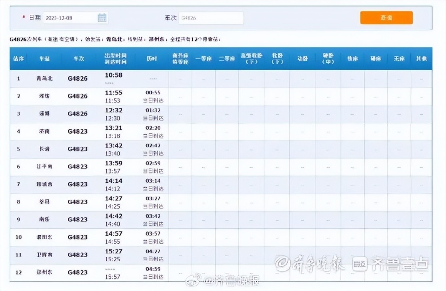The image size is (446, 291).
Task: Select the 济南 station link
Action: point(44,131)
